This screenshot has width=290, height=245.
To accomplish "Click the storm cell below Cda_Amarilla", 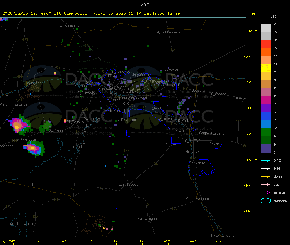I will pyautogui.click(x=34, y=148).
